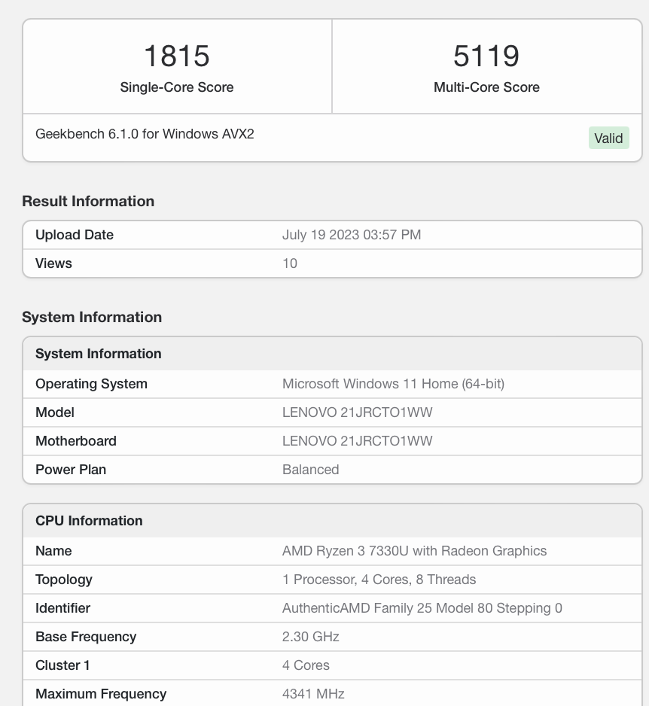Click the Operating System label
This screenshot has width=649, height=706.
coord(91,384)
